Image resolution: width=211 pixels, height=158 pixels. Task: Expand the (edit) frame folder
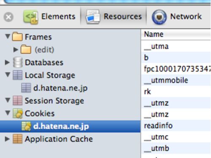click(16, 49)
